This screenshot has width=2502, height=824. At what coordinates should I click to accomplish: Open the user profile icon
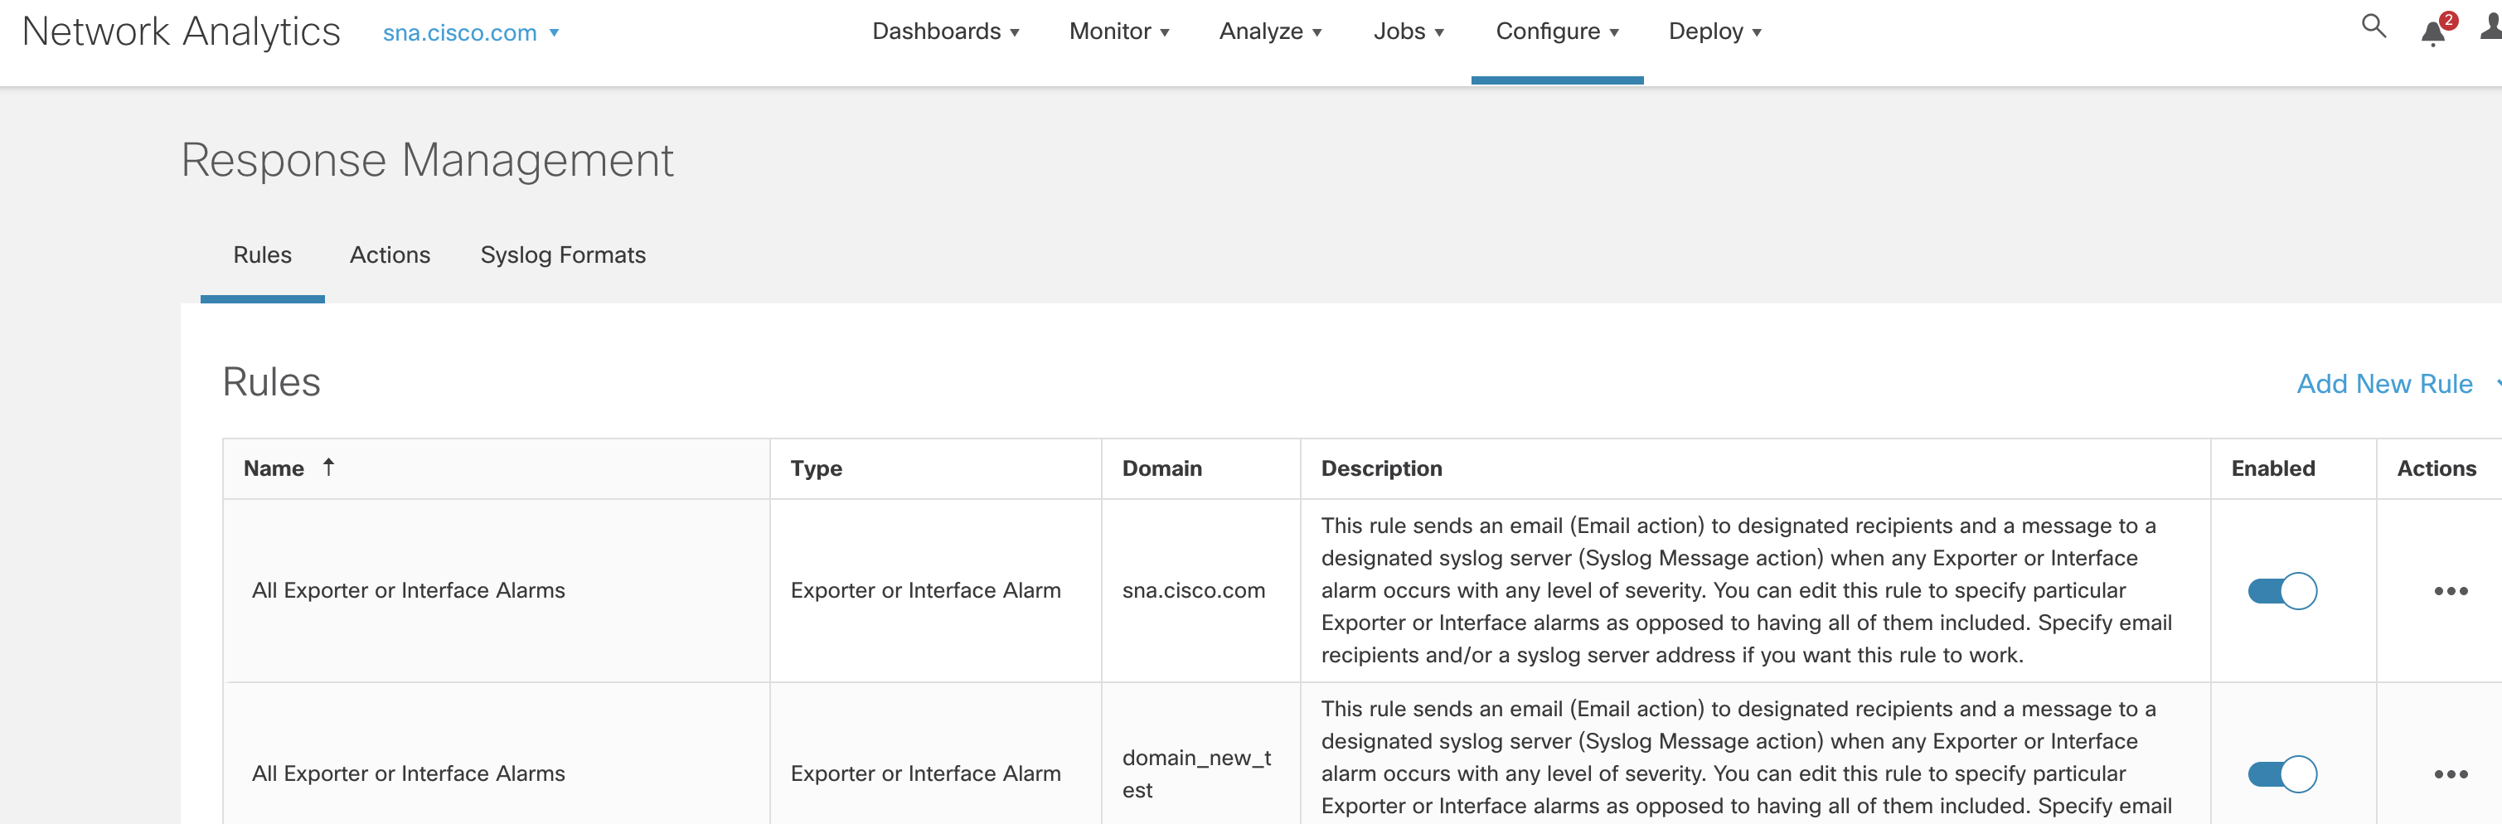point(2491,27)
